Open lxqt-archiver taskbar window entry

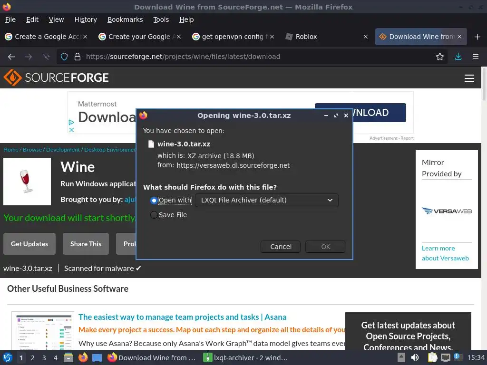245,357
